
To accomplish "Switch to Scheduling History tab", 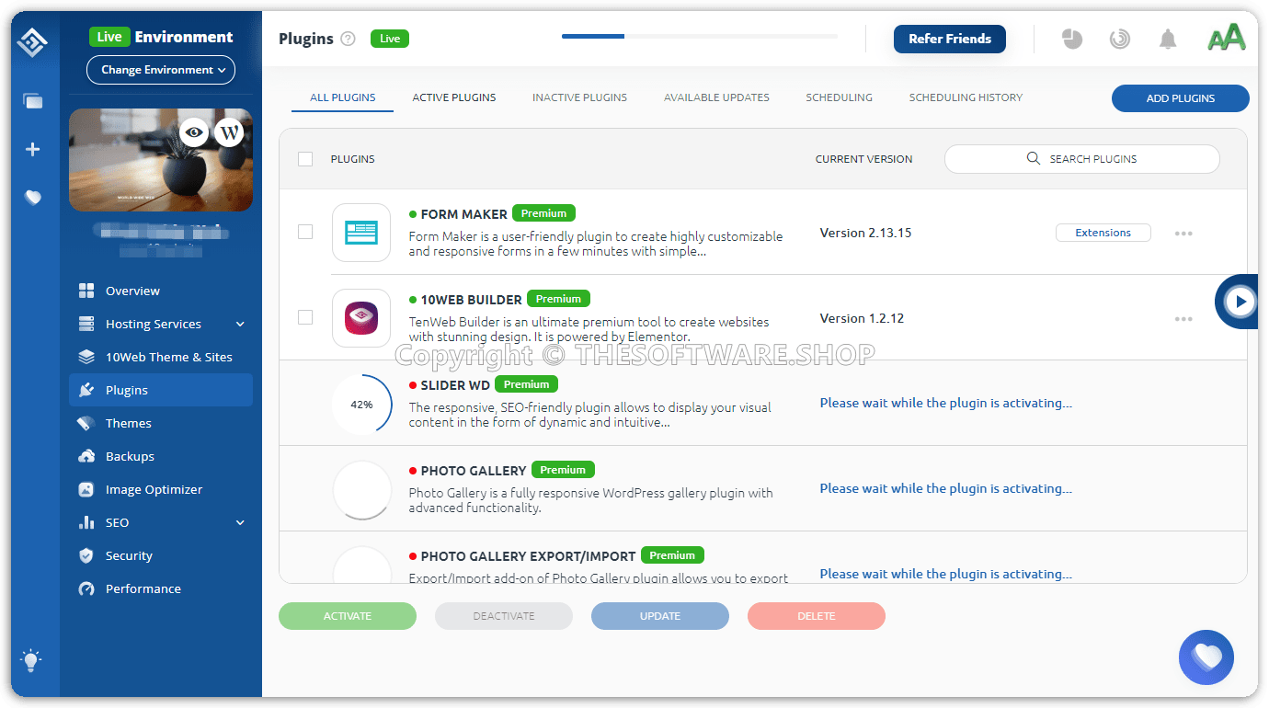I will pos(966,97).
